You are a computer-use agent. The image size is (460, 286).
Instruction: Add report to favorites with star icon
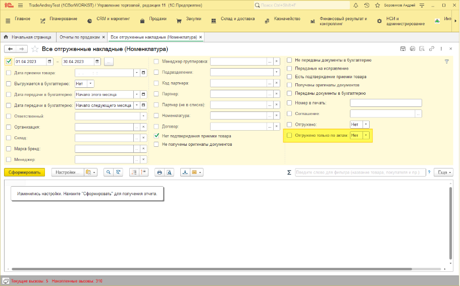(35, 49)
